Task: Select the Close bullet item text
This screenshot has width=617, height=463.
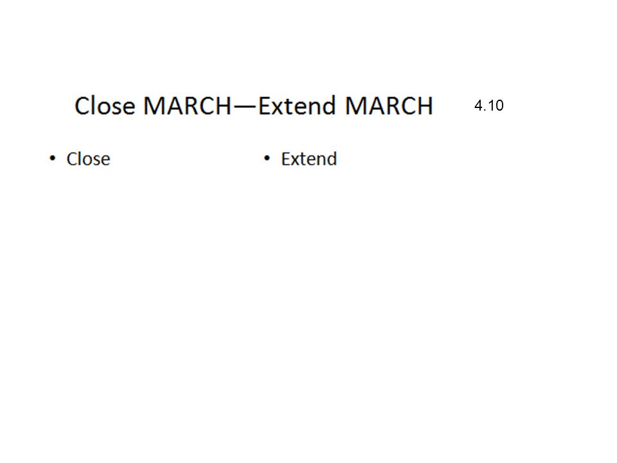Action: point(88,159)
